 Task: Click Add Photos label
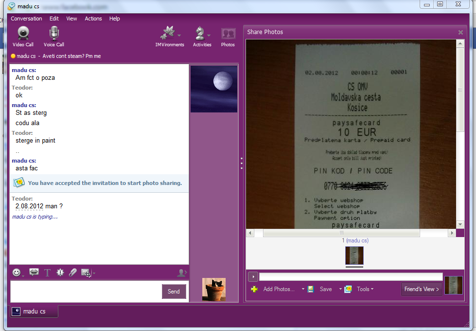[279, 289]
